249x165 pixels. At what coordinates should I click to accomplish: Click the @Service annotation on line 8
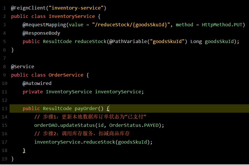(x=23, y=67)
